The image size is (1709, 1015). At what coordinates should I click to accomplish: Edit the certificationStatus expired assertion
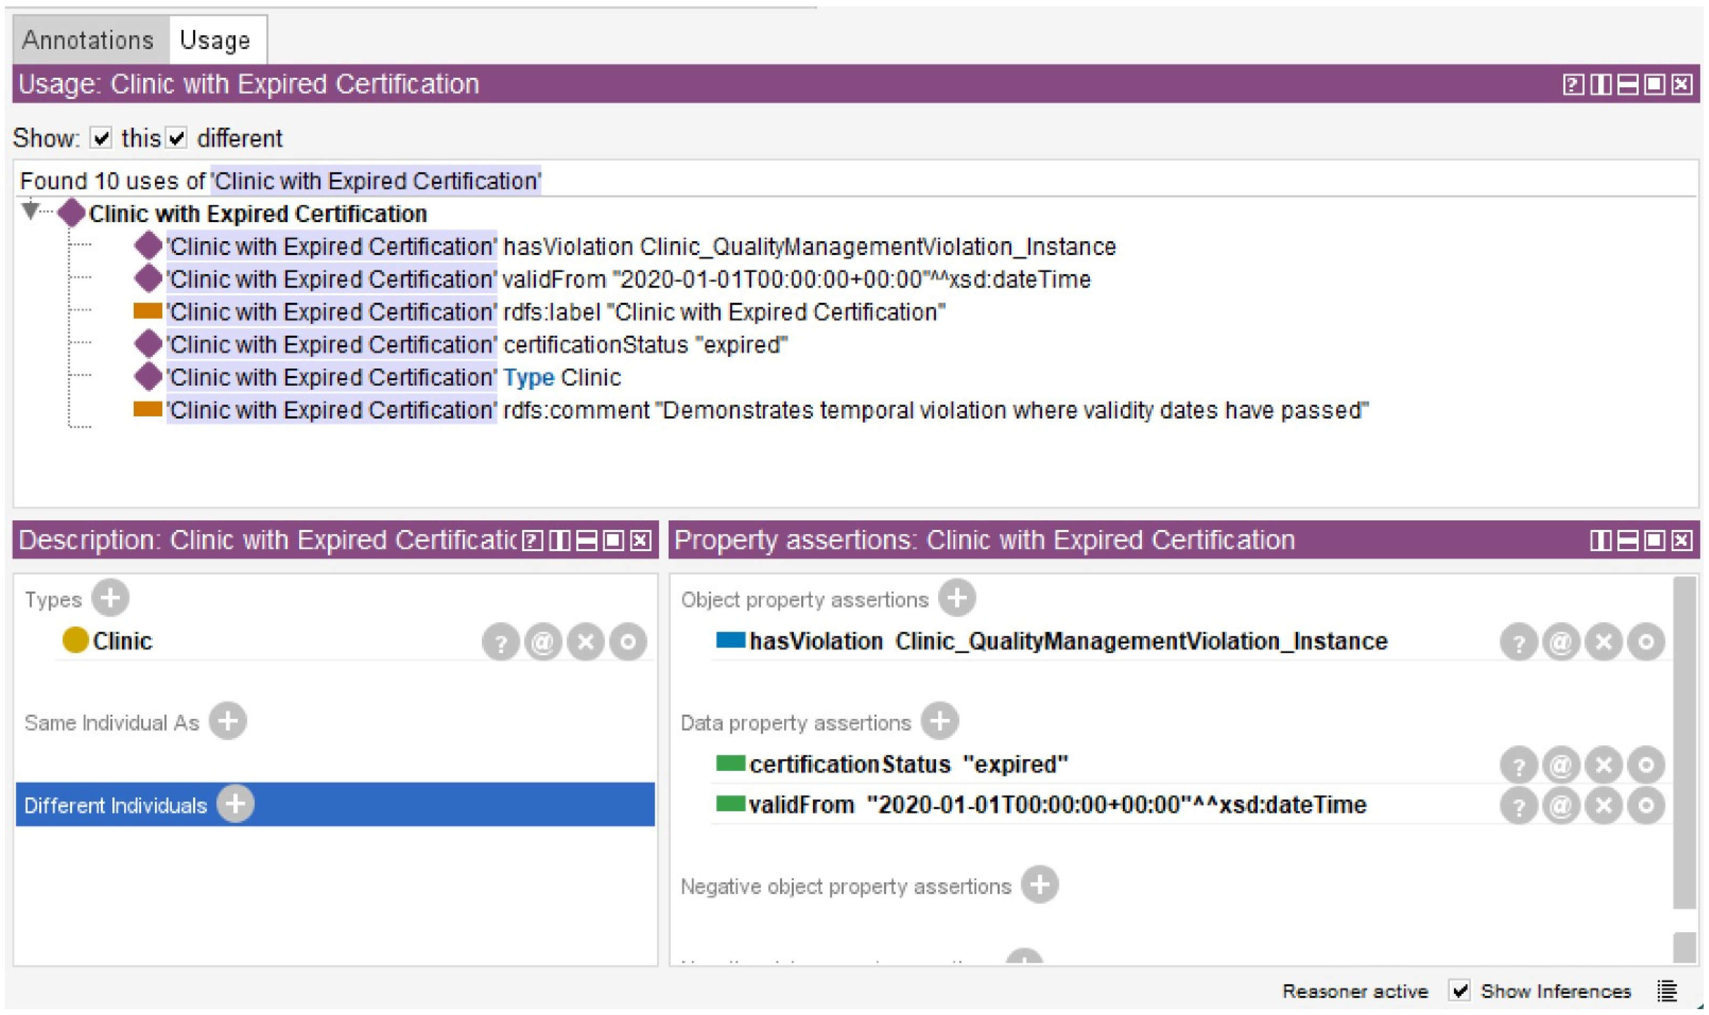pyautogui.click(x=1646, y=765)
